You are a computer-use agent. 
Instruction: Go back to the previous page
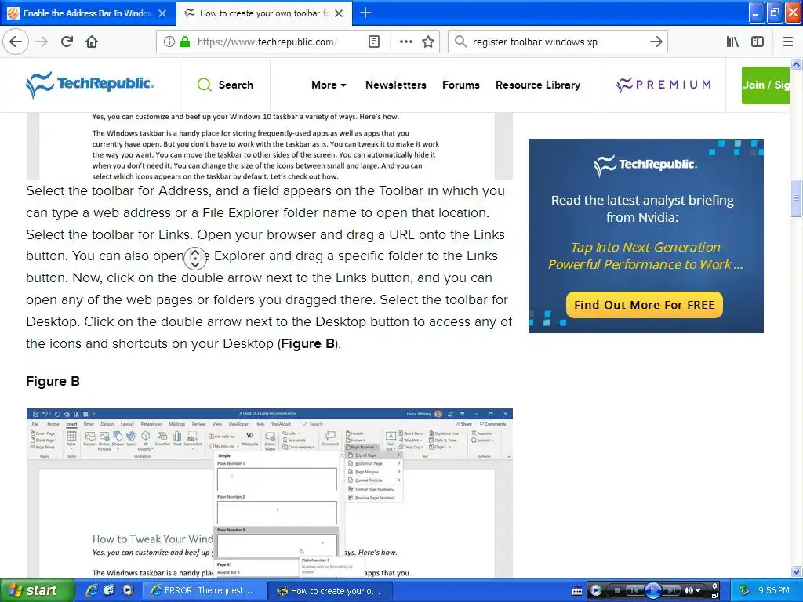[16, 42]
